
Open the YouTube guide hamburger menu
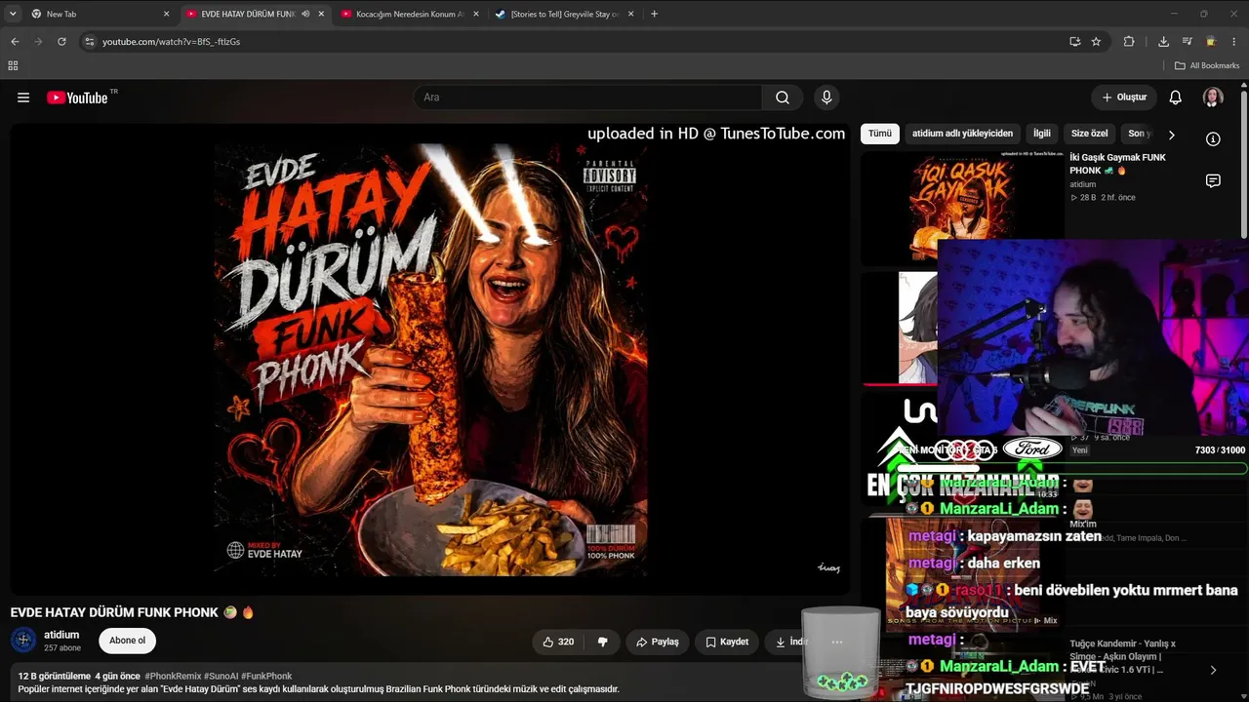23,97
